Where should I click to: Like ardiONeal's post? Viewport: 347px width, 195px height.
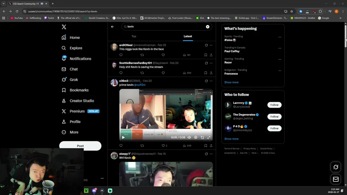tap(163, 55)
